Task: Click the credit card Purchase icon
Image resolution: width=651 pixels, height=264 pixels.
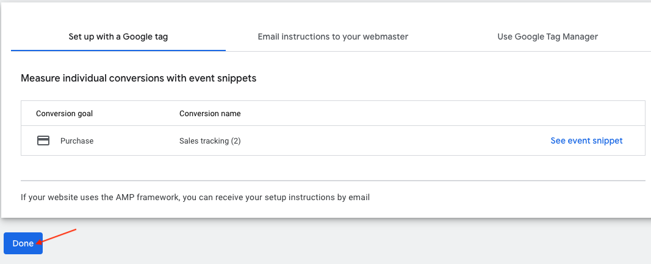Action: (43, 141)
